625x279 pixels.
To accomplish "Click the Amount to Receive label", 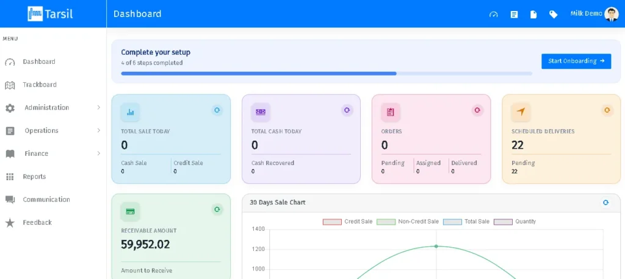I will pos(146,270).
